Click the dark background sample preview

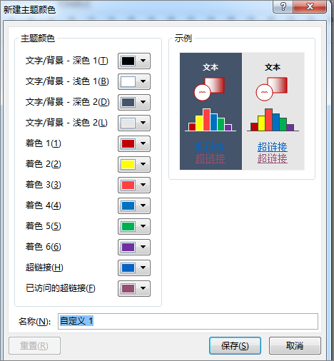[x=211, y=111]
